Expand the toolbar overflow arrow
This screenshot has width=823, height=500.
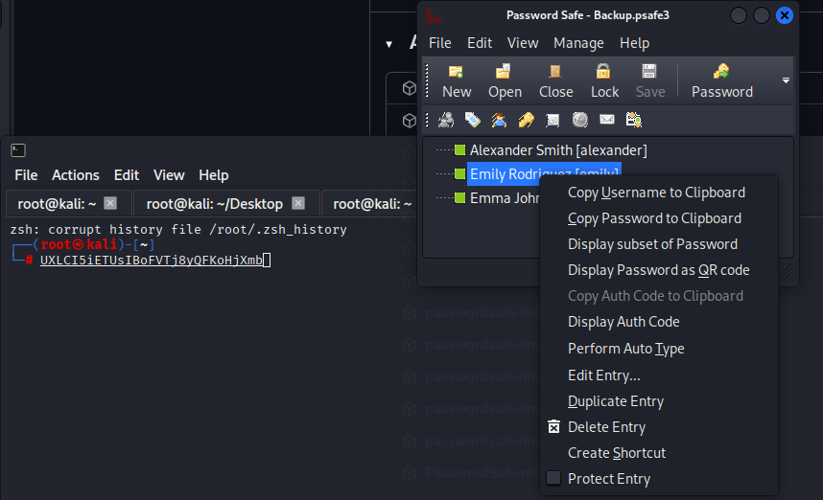tap(786, 80)
